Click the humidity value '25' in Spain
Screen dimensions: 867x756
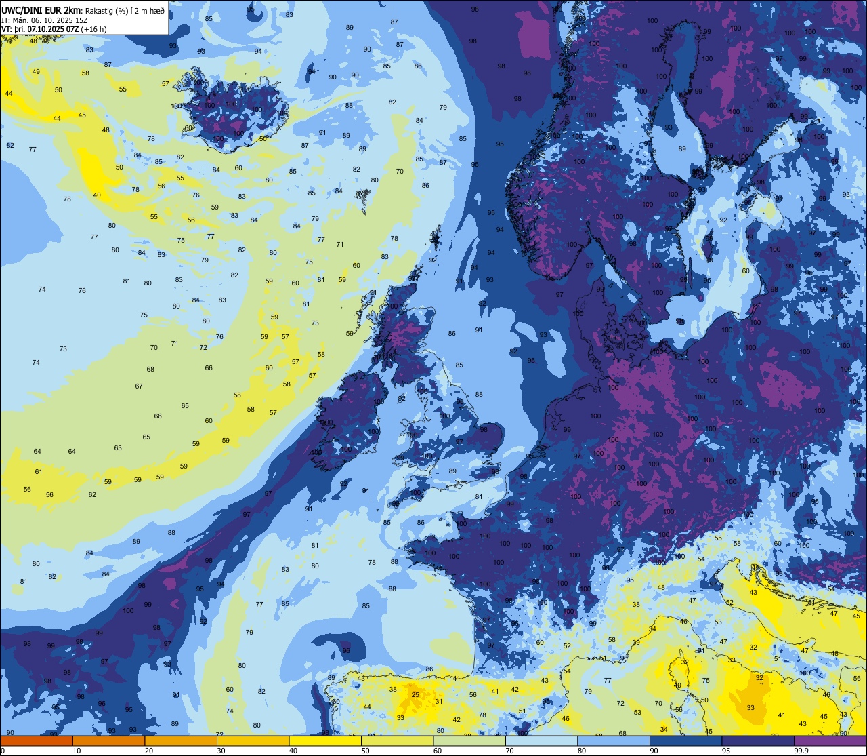[x=415, y=694]
